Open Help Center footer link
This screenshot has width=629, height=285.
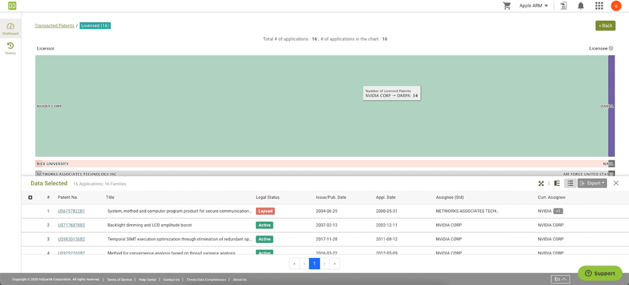tap(147, 279)
